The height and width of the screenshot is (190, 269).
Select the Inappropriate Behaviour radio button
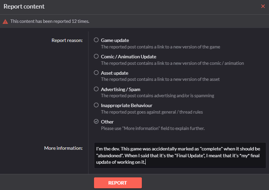96,105
